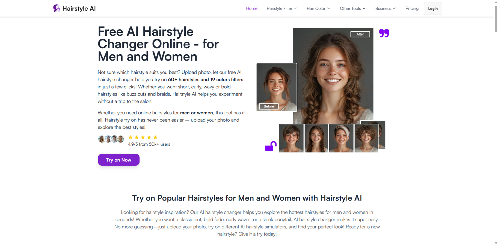Click the purple unlock padlock icon
The image size is (498, 245).
point(271,146)
